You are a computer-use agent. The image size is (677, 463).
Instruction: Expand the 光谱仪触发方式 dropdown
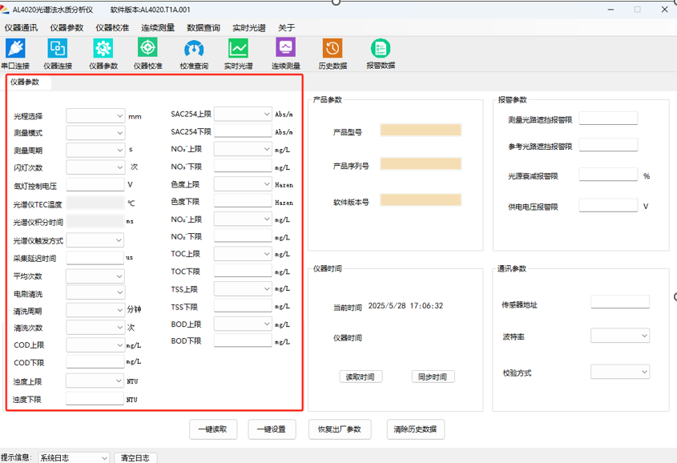[x=95, y=240]
